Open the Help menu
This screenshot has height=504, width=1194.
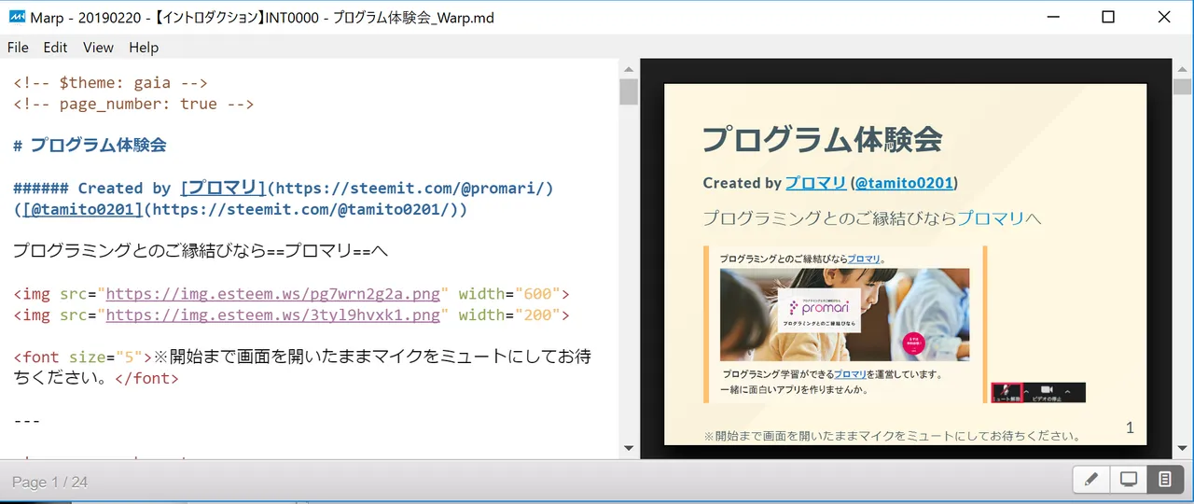click(144, 48)
